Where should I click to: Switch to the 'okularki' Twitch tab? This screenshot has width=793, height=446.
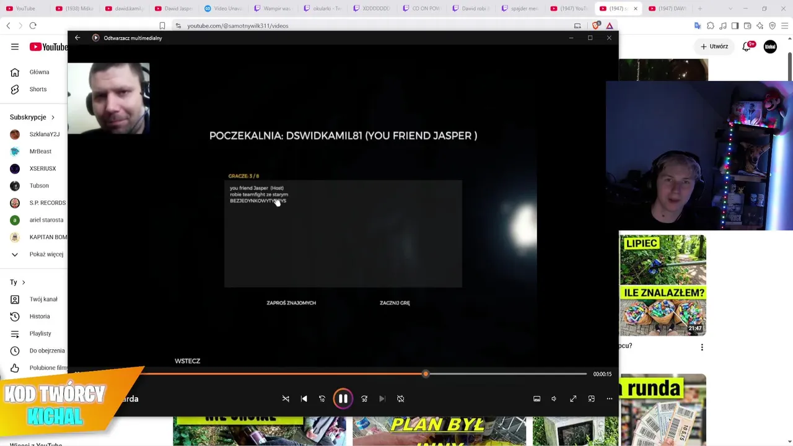click(323, 9)
